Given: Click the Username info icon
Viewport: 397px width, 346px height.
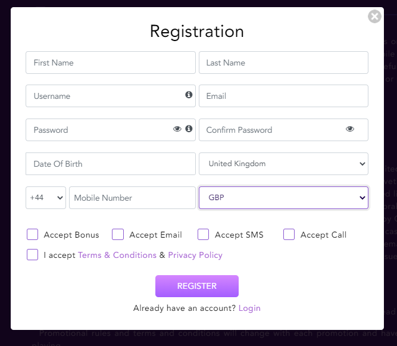Looking at the screenshot, I should [x=189, y=95].
